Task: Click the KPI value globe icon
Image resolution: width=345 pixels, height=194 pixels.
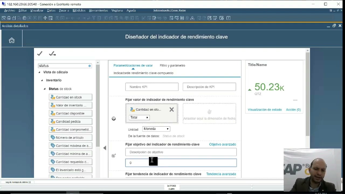Action: click(x=114, y=119)
